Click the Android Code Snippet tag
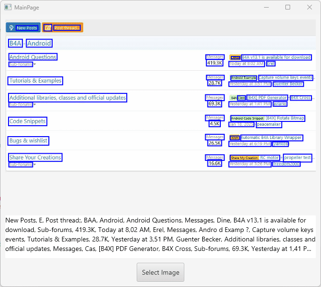The width and height of the screenshot is (321, 287). 247,118
